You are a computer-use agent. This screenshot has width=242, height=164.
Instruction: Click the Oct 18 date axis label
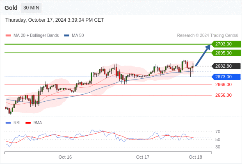195,157
